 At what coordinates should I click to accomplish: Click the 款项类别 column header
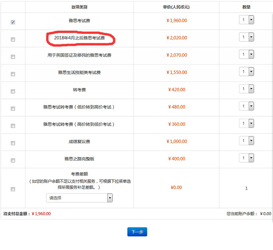coord(79,7)
